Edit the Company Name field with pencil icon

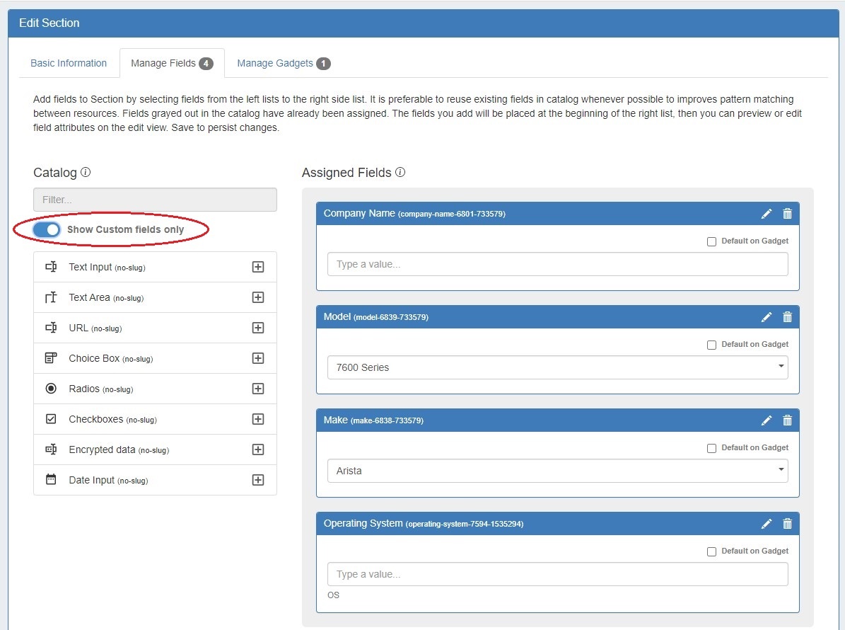(x=767, y=214)
